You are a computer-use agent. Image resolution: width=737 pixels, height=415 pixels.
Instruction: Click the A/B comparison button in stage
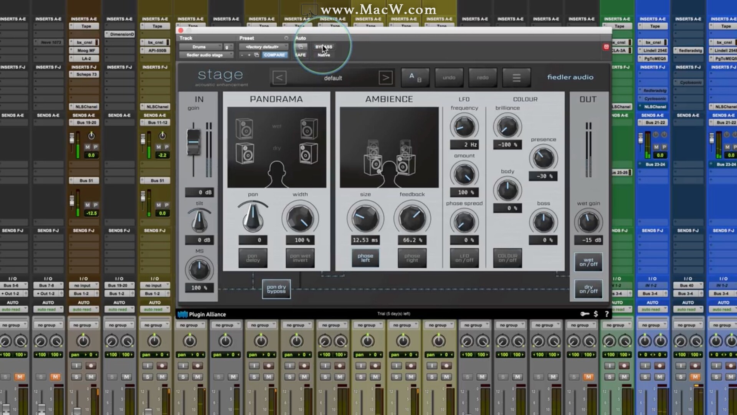415,77
